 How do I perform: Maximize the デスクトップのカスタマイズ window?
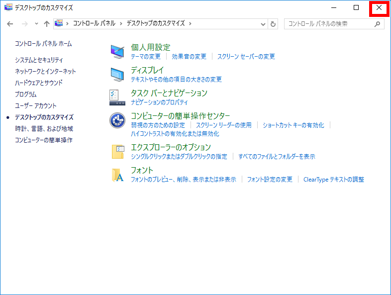tap(356, 8)
